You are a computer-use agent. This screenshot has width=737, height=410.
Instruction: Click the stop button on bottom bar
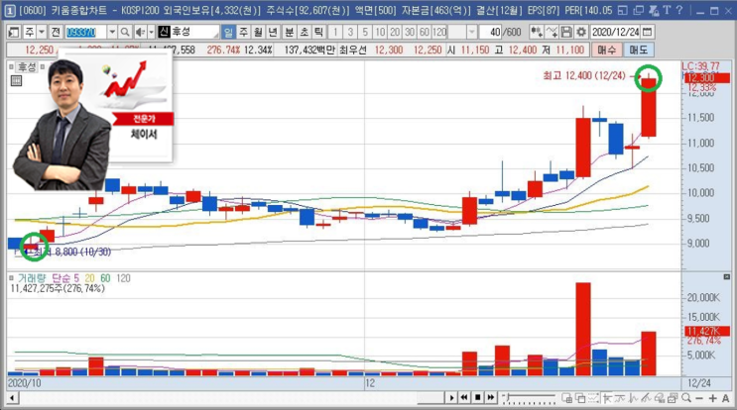pyautogui.click(x=477, y=398)
